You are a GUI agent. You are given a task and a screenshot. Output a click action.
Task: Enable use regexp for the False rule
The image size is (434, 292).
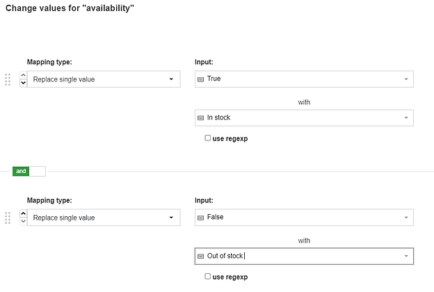pyautogui.click(x=207, y=277)
